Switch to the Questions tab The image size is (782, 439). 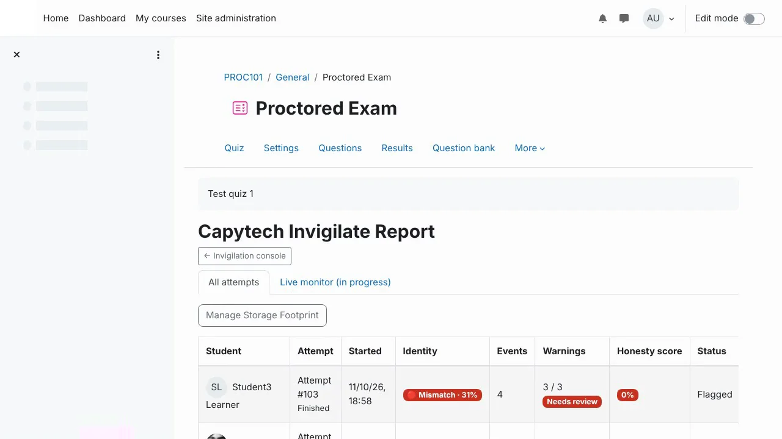pos(340,148)
